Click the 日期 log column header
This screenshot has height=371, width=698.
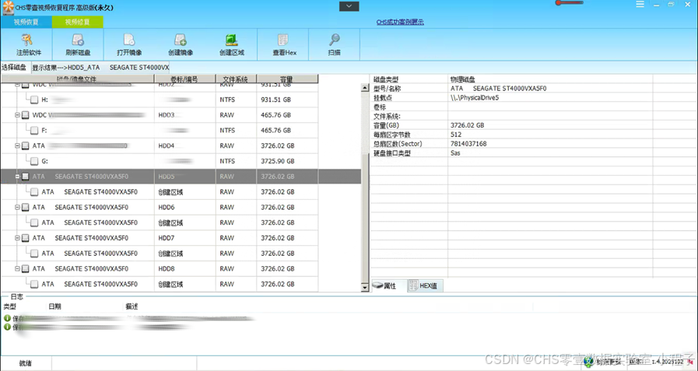pyautogui.click(x=54, y=306)
